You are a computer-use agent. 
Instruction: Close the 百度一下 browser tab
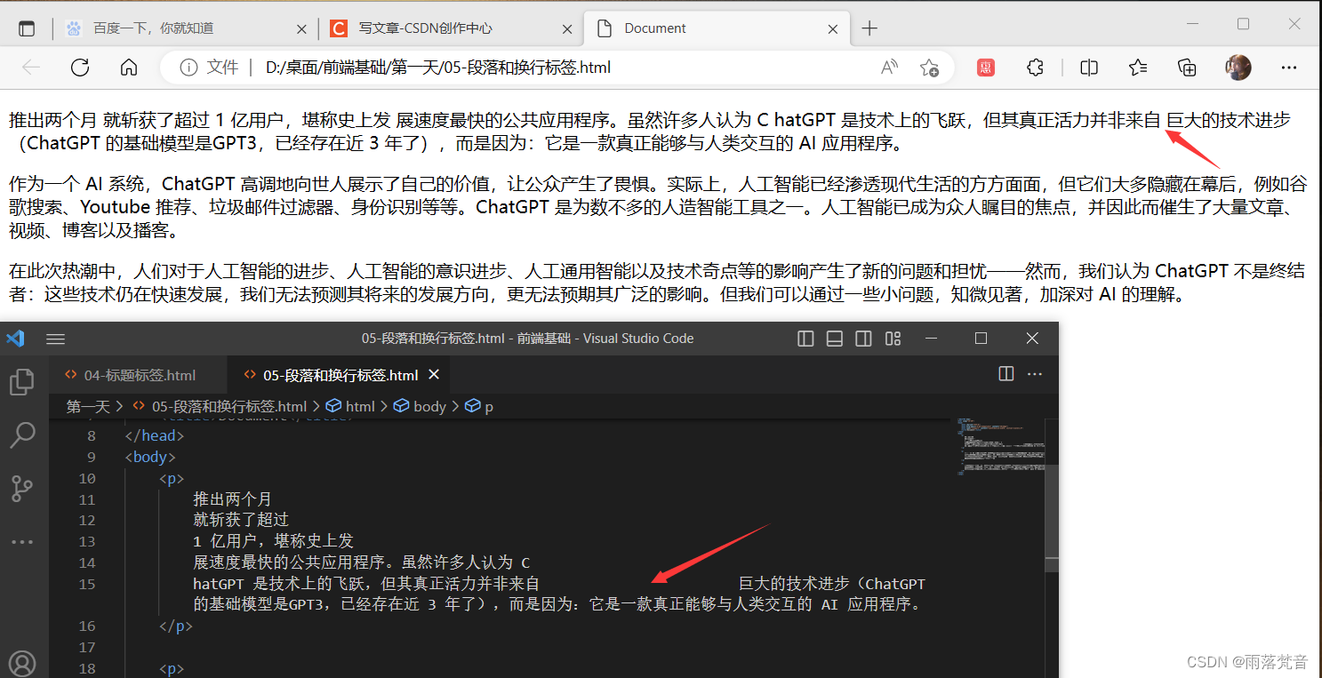click(x=302, y=28)
